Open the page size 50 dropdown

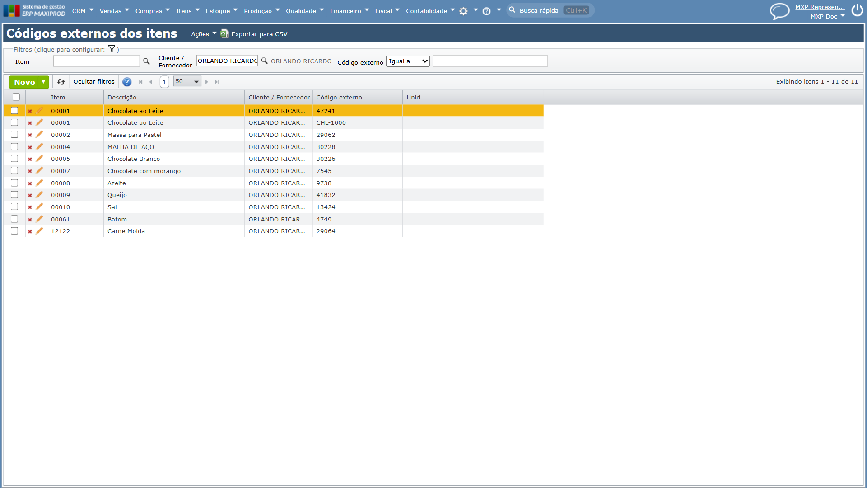187,81
